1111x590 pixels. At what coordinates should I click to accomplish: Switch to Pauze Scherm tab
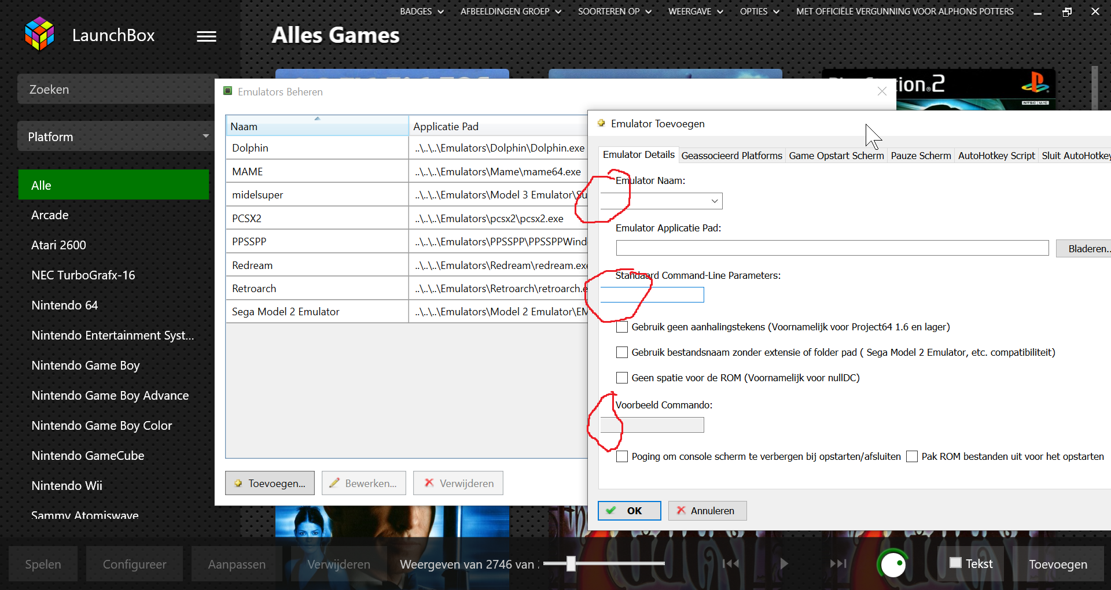coord(921,156)
